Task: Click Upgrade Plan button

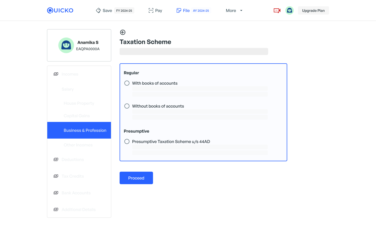Action: (313, 10)
